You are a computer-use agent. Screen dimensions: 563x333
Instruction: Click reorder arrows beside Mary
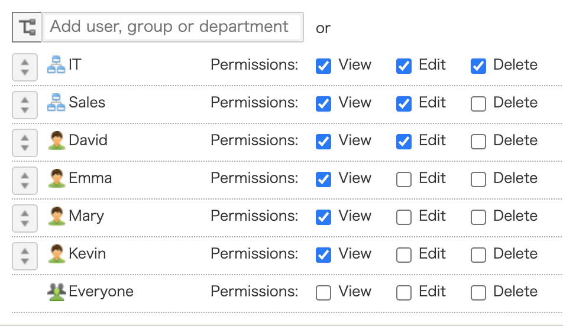[x=25, y=217]
